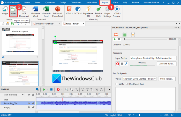
Task: Click the Calibrate Input button
Action: pos(167,64)
